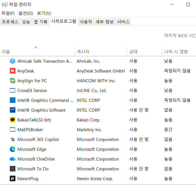
Task: Click publisher MarkAny Inc.
Action: pyautogui.click(x=89, y=130)
